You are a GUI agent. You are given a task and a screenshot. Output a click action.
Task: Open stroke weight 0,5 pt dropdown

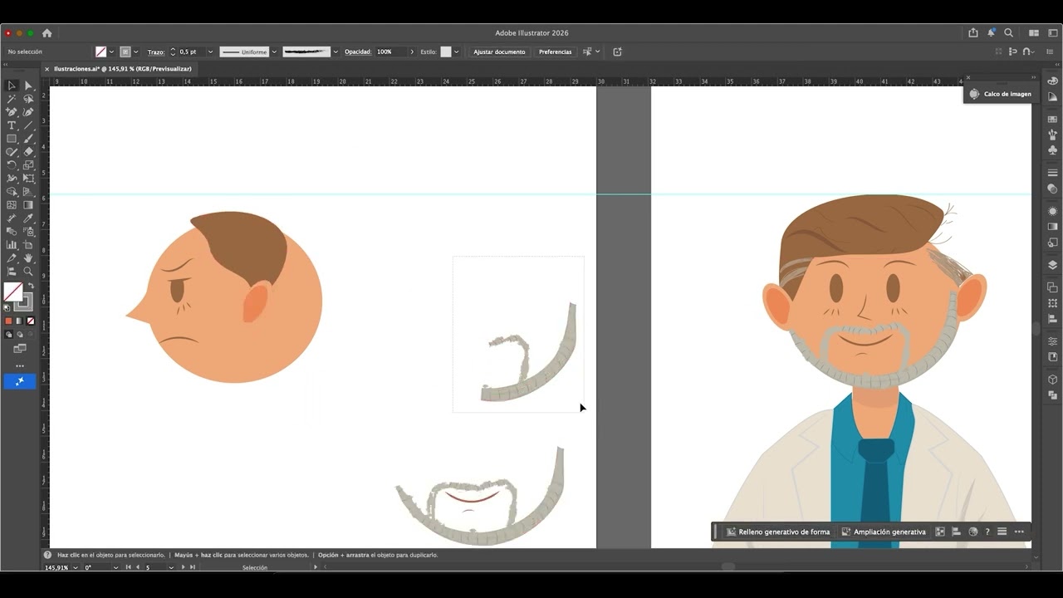tap(210, 51)
